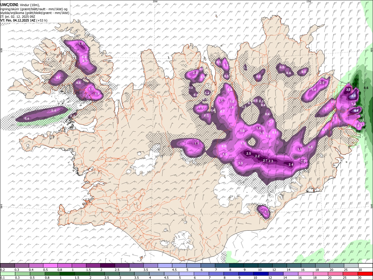Click the 4.4 value on the east coast

click(356, 111)
